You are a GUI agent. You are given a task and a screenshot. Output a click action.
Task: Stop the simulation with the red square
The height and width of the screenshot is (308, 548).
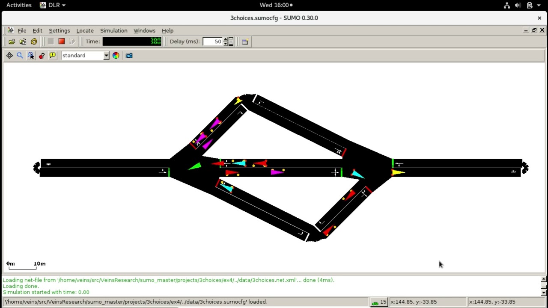pyautogui.click(x=61, y=41)
